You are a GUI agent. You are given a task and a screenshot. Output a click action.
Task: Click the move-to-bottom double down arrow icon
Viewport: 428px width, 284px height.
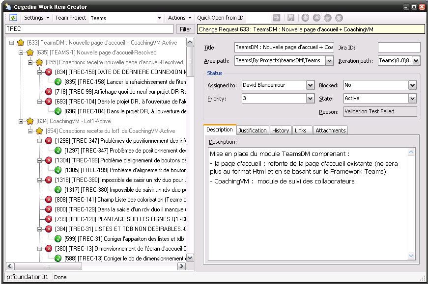pos(339,18)
